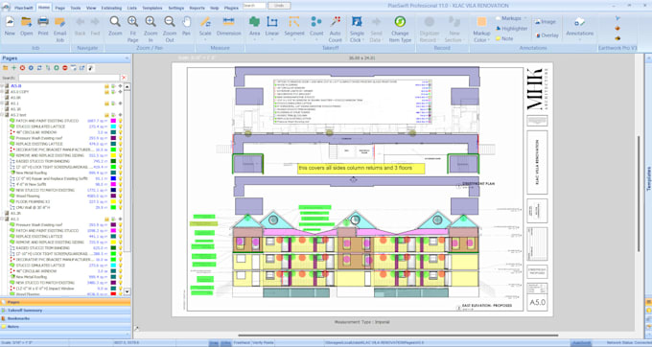Add a Note annotation from the ribbon

(x=504, y=38)
